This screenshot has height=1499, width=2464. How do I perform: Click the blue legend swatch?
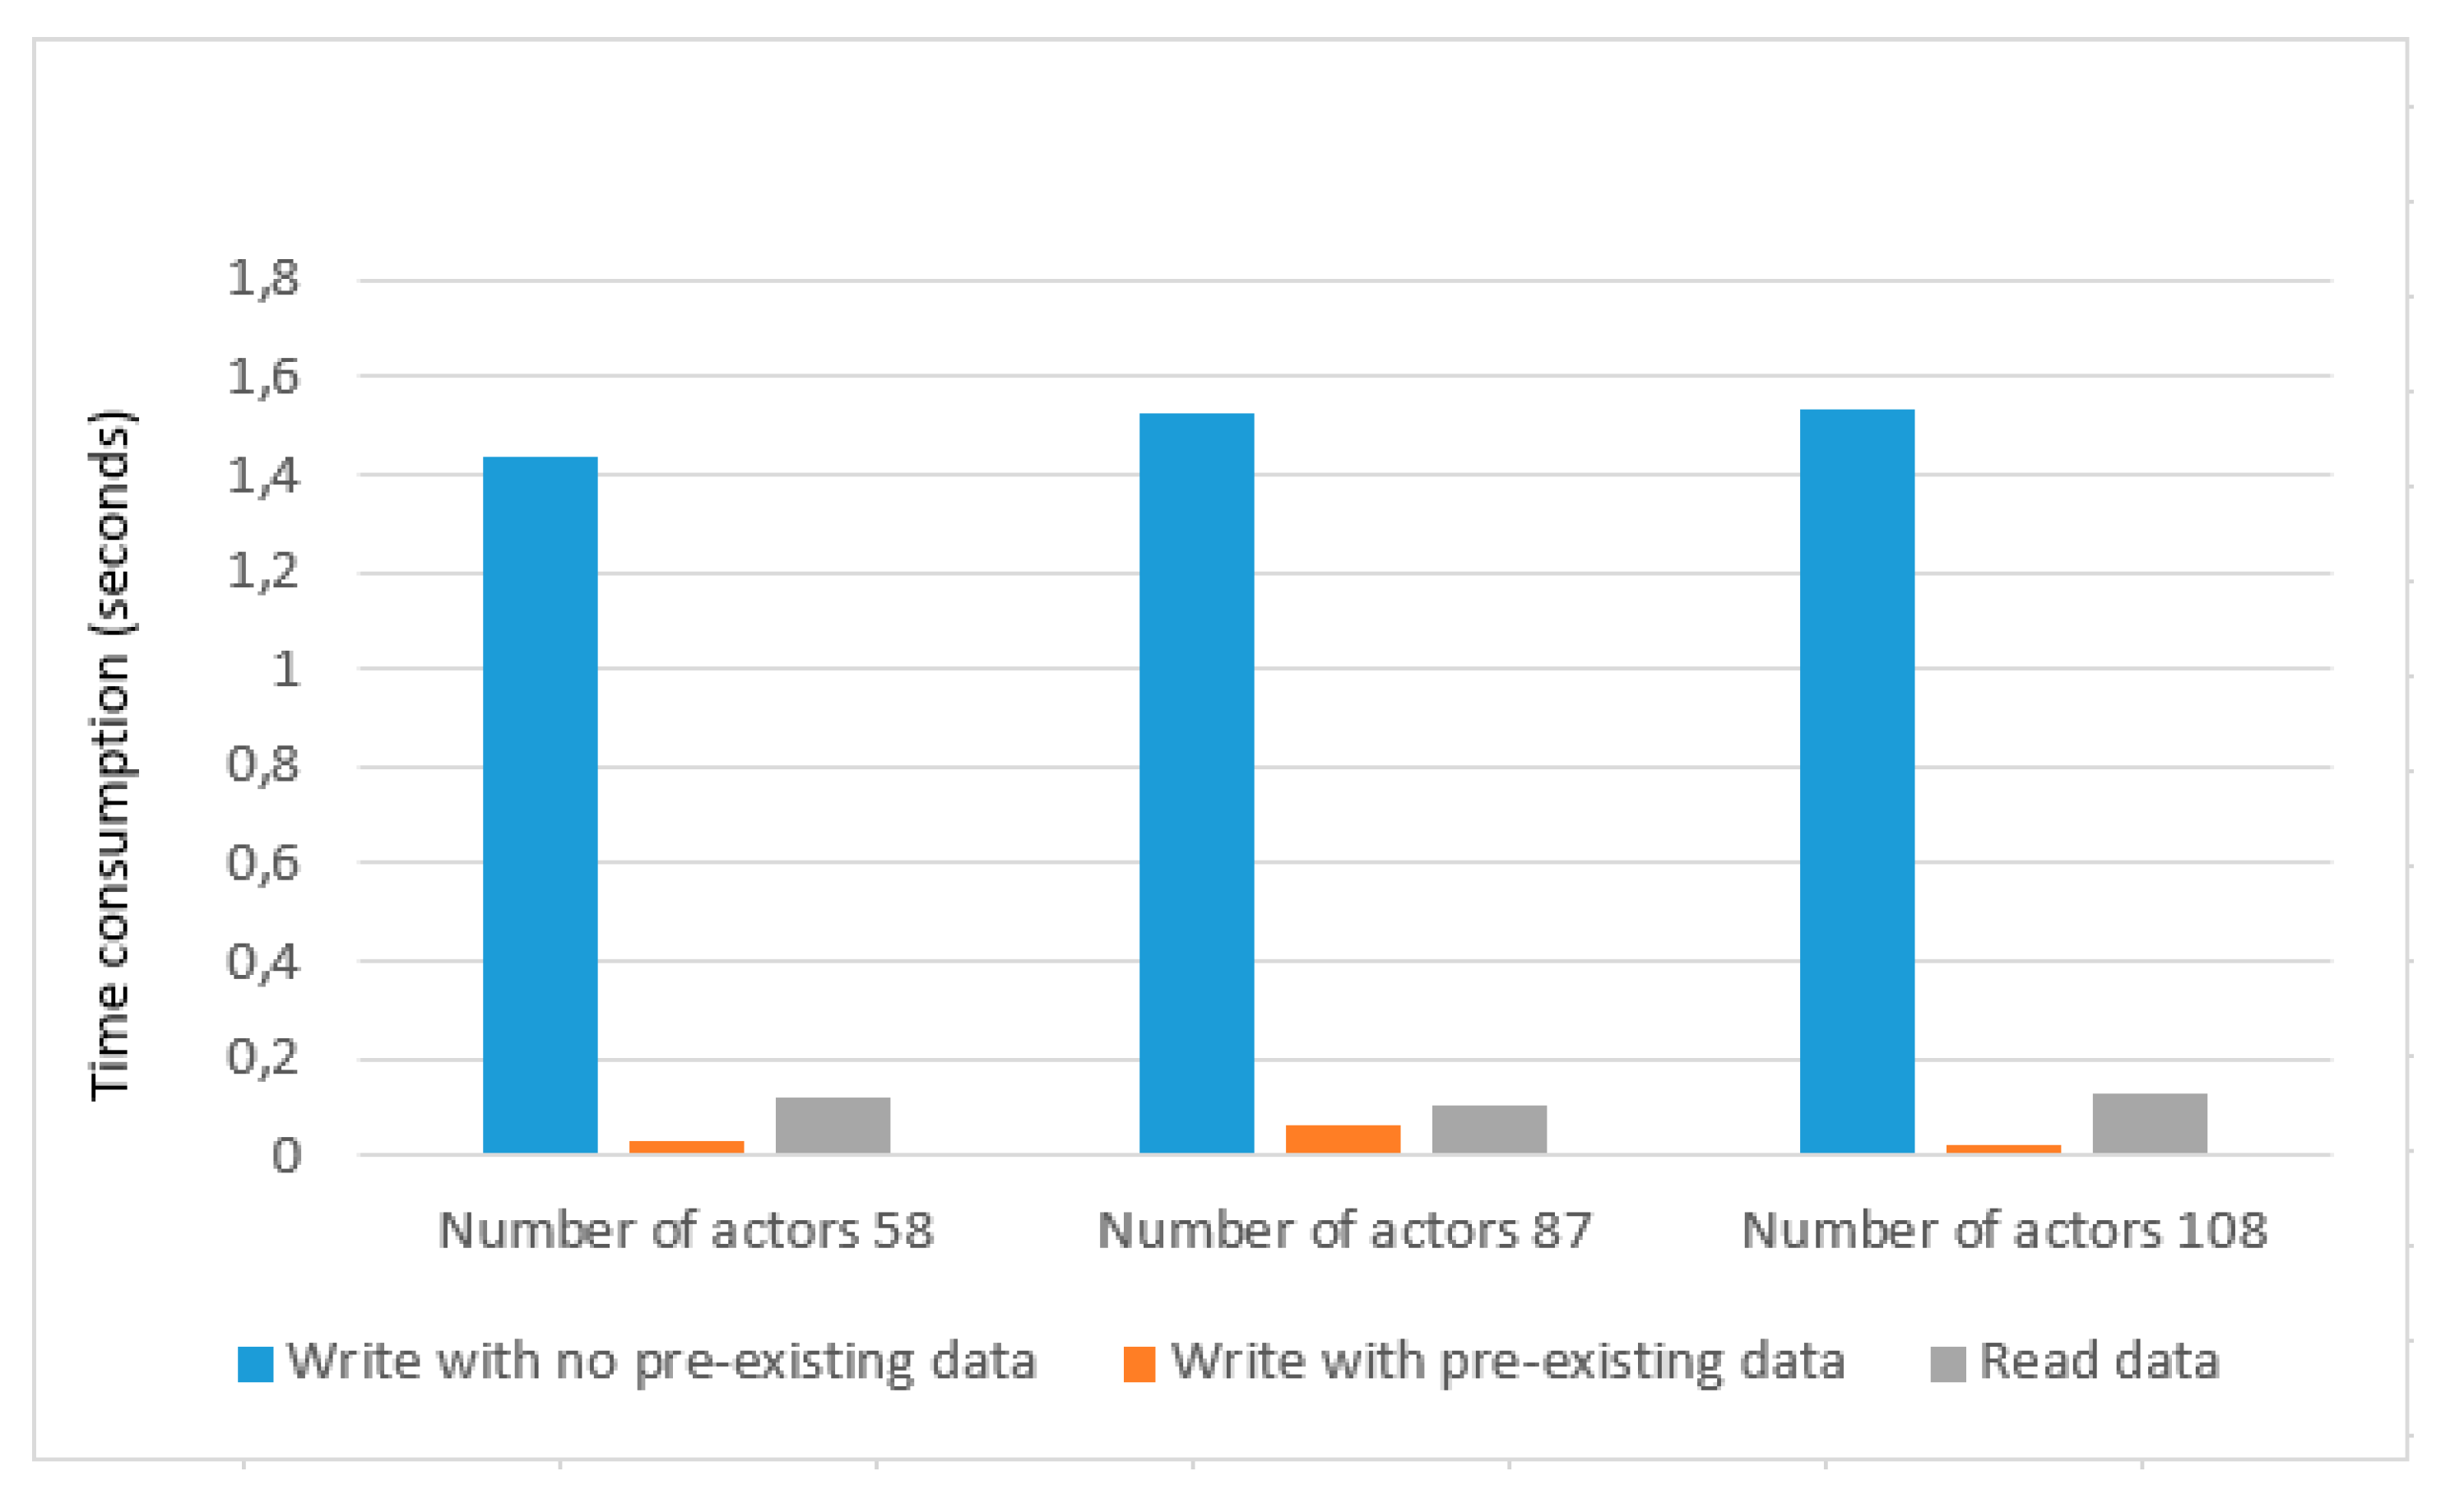tap(255, 1364)
